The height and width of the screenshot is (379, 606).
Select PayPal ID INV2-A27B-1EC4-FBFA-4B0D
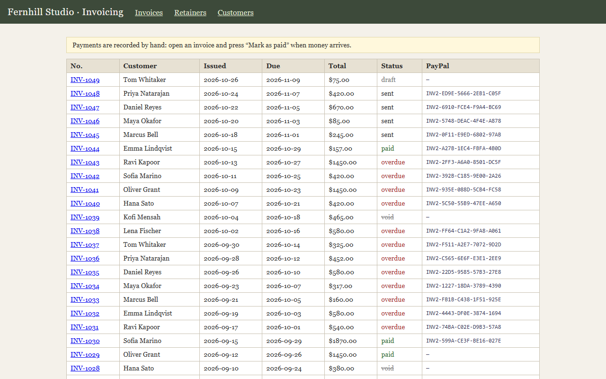463,149
